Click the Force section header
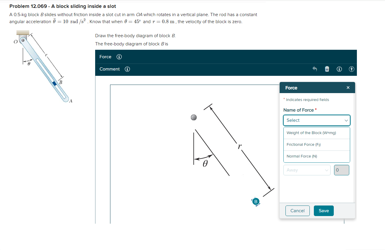 (x=105, y=57)
